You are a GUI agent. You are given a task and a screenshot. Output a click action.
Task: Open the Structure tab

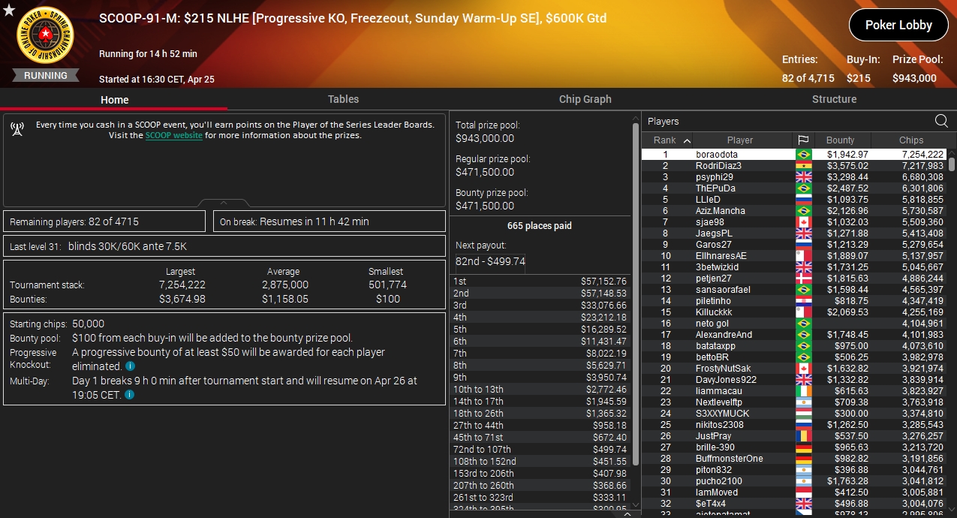click(834, 99)
